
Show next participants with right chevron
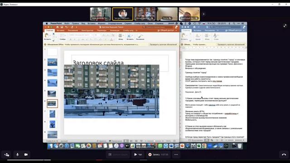pyautogui.click(x=203, y=14)
